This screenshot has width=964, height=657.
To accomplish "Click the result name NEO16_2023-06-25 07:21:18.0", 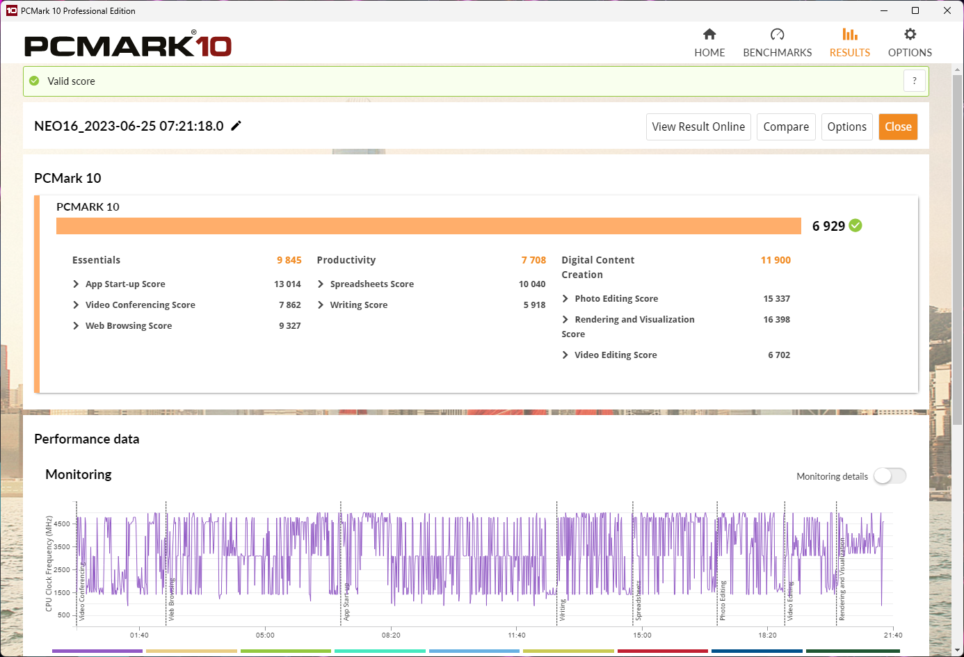I will [129, 126].
